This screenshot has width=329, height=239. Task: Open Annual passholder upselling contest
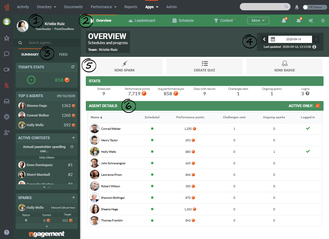[44, 149]
